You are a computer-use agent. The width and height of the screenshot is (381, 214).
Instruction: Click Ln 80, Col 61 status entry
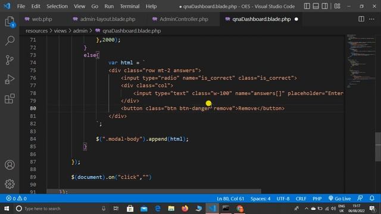tap(230, 199)
